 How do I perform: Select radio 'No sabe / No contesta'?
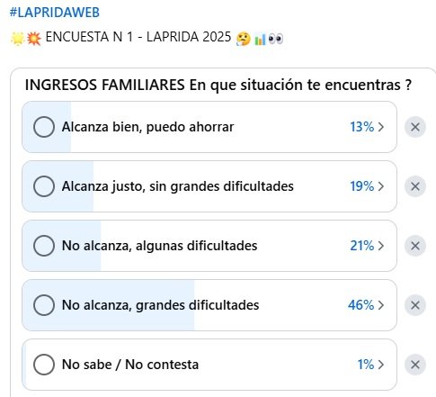(x=44, y=365)
